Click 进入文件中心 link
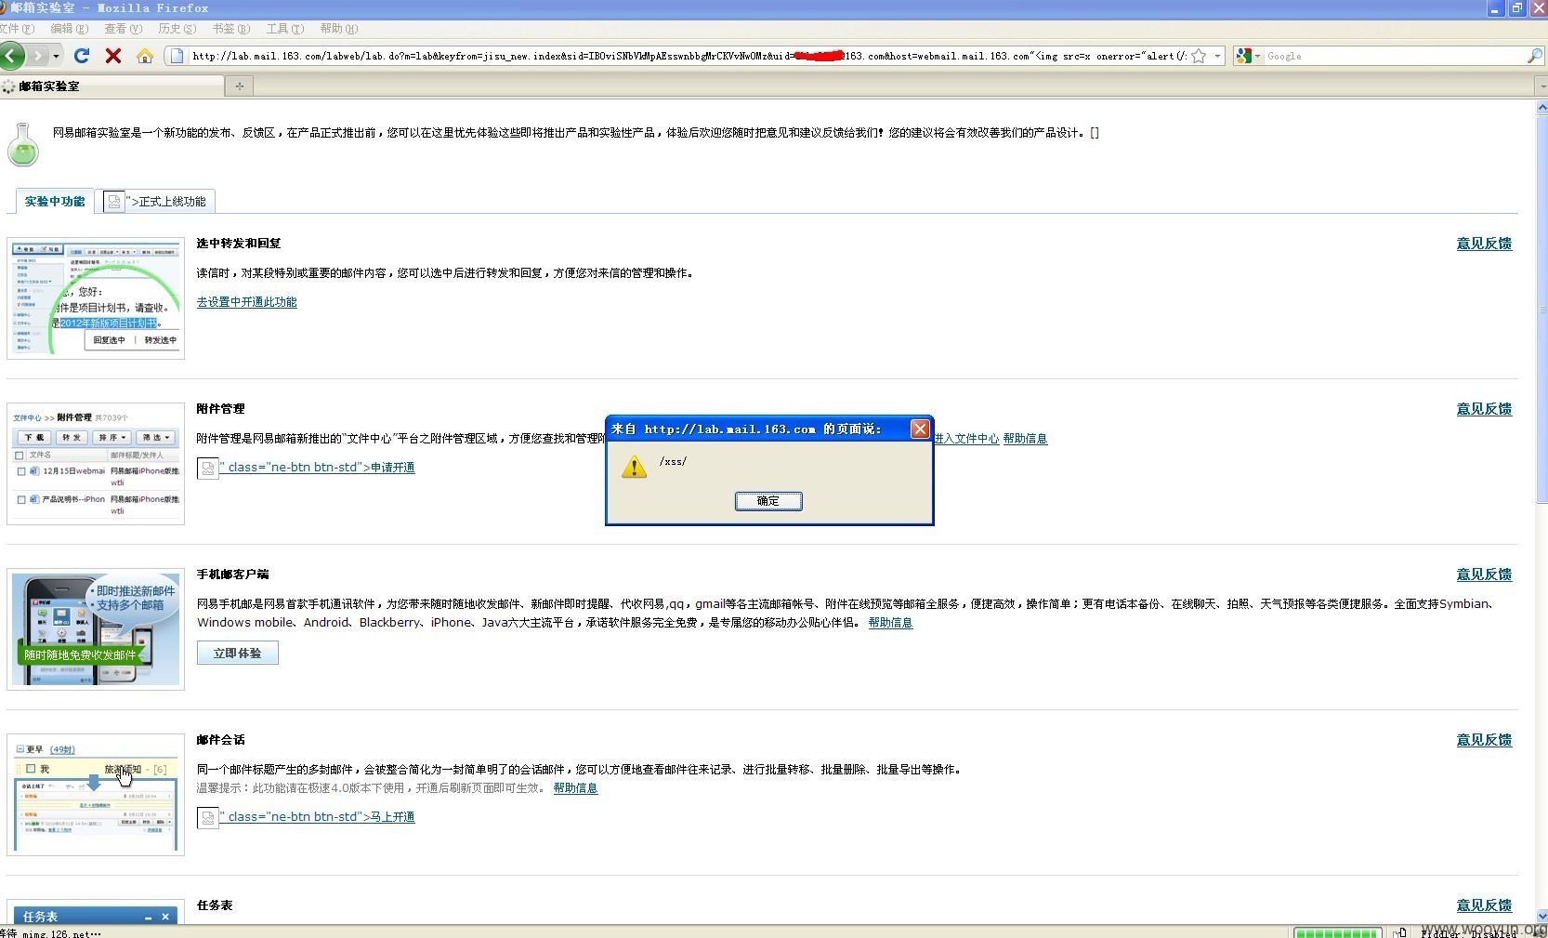The height and width of the screenshot is (938, 1548). click(966, 439)
